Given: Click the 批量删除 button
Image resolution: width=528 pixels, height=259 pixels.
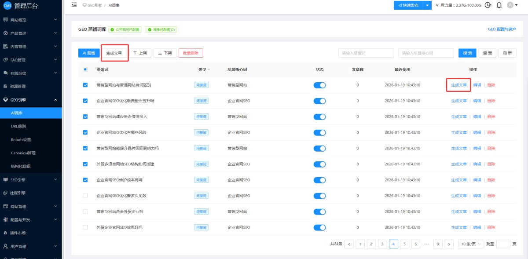Looking at the screenshot, I should [x=191, y=53].
